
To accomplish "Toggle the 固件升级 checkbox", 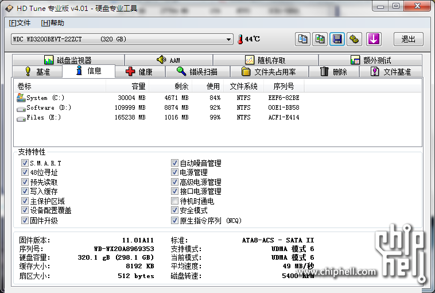I will (25, 221).
